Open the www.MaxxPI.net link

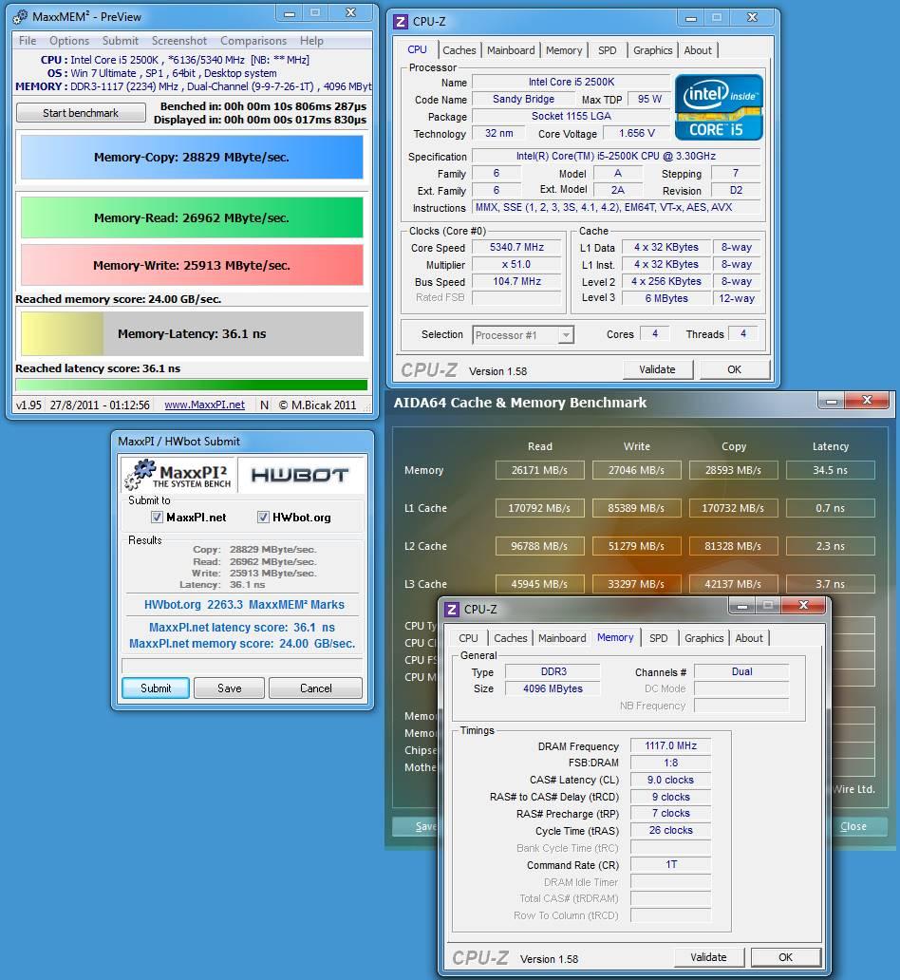coord(204,405)
